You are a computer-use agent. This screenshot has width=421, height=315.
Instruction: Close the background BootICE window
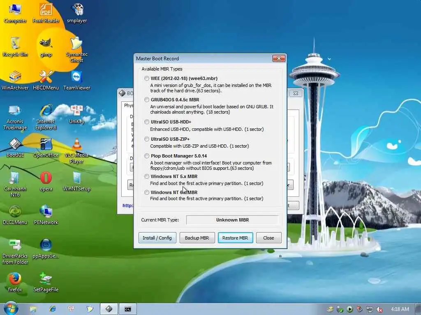point(296,93)
